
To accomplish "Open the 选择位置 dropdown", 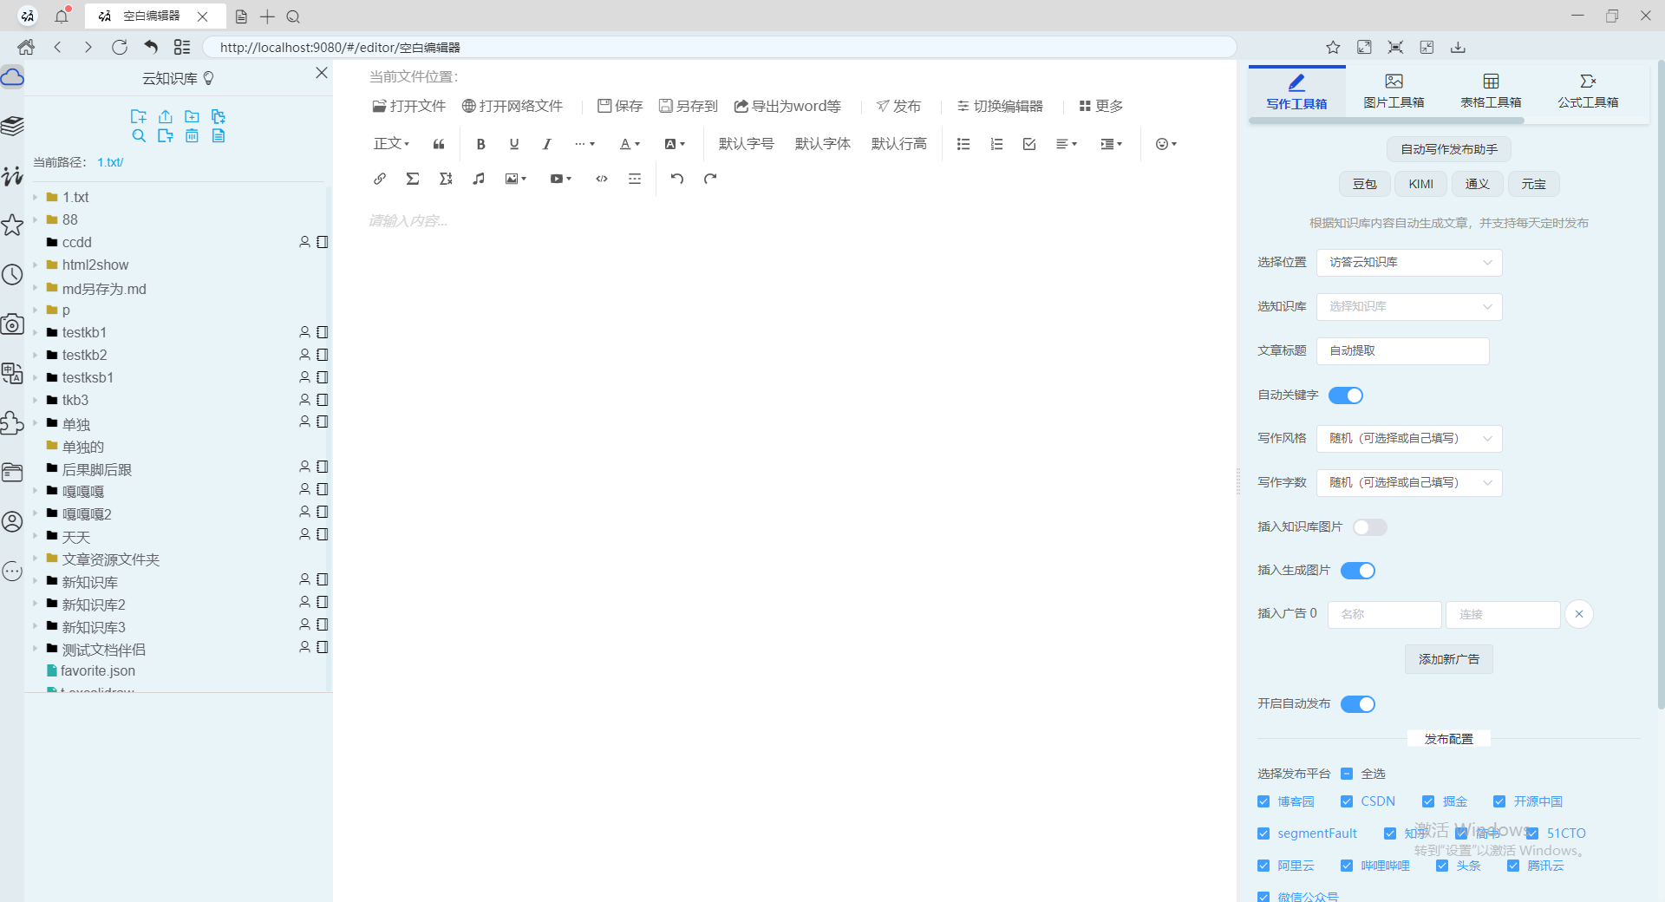I will 1408,262.
